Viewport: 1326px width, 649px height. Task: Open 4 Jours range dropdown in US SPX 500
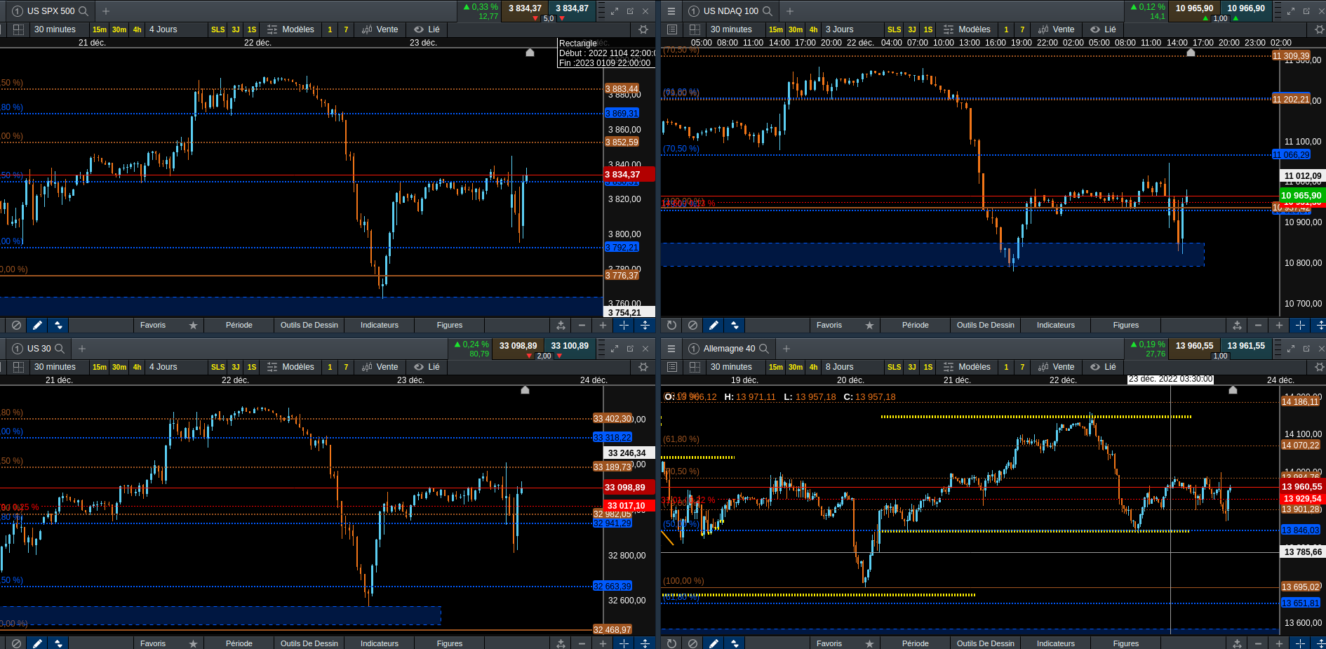tap(175, 29)
